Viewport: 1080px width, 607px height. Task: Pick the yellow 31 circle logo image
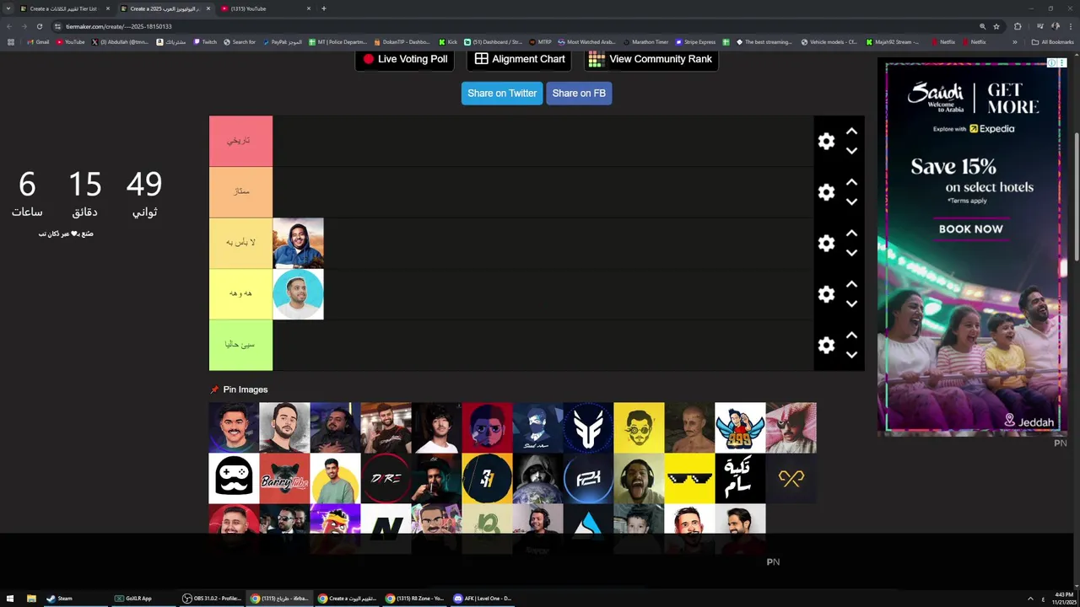(x=487, y=478)
